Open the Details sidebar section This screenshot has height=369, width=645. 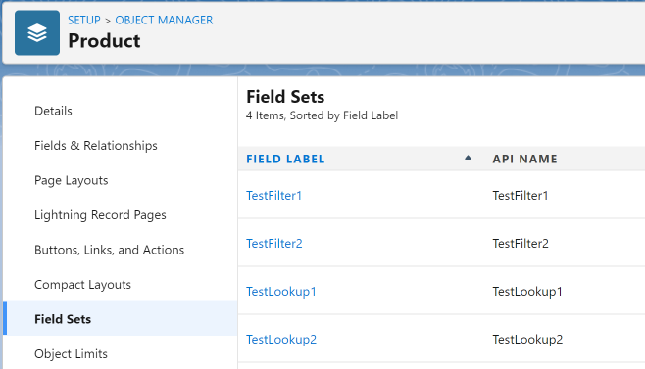(x=53, y=111)
